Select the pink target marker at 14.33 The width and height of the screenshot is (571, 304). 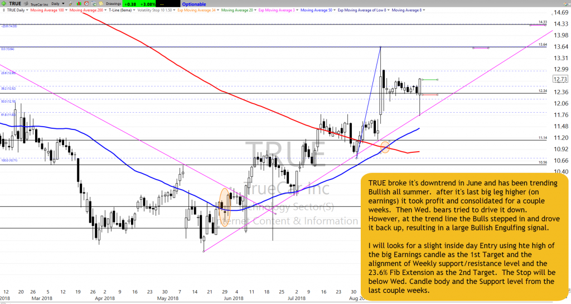click(538, 25)
